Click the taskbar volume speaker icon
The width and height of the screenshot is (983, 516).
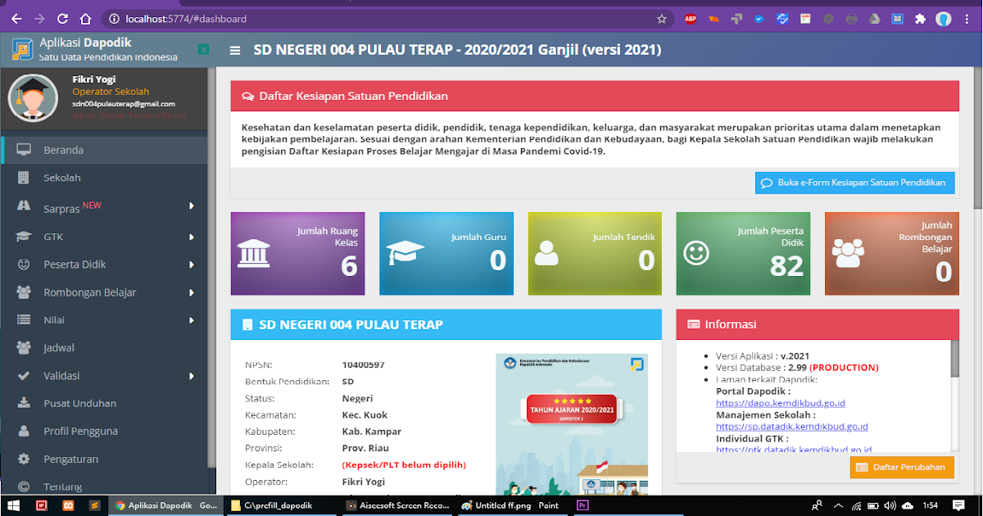[889, 505]
